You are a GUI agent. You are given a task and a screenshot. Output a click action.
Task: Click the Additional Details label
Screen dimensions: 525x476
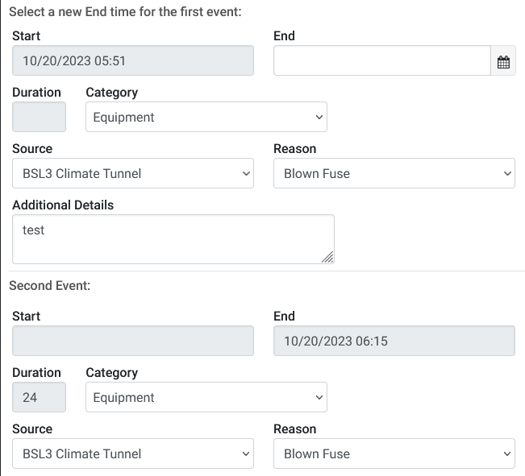(63, 205)
